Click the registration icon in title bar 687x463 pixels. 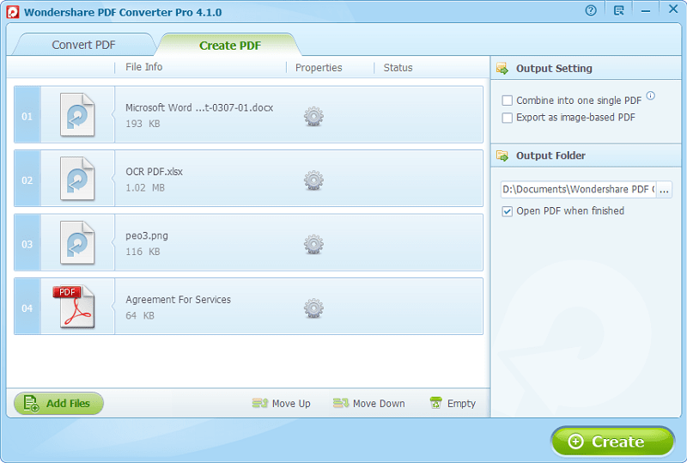point(618,10)
